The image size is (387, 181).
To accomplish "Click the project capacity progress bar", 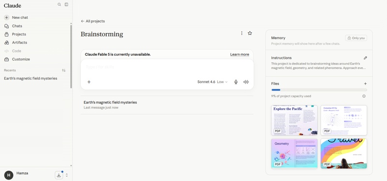I will [x=319, y=90].
